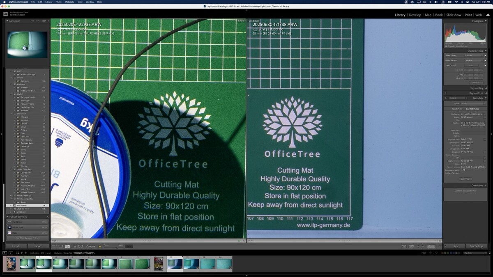Switch to Survey view icon in toolbar
This screenshot has width=493, height=277.
pos(74,246)
